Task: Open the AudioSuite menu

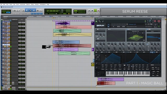Action: click(22, 4)
